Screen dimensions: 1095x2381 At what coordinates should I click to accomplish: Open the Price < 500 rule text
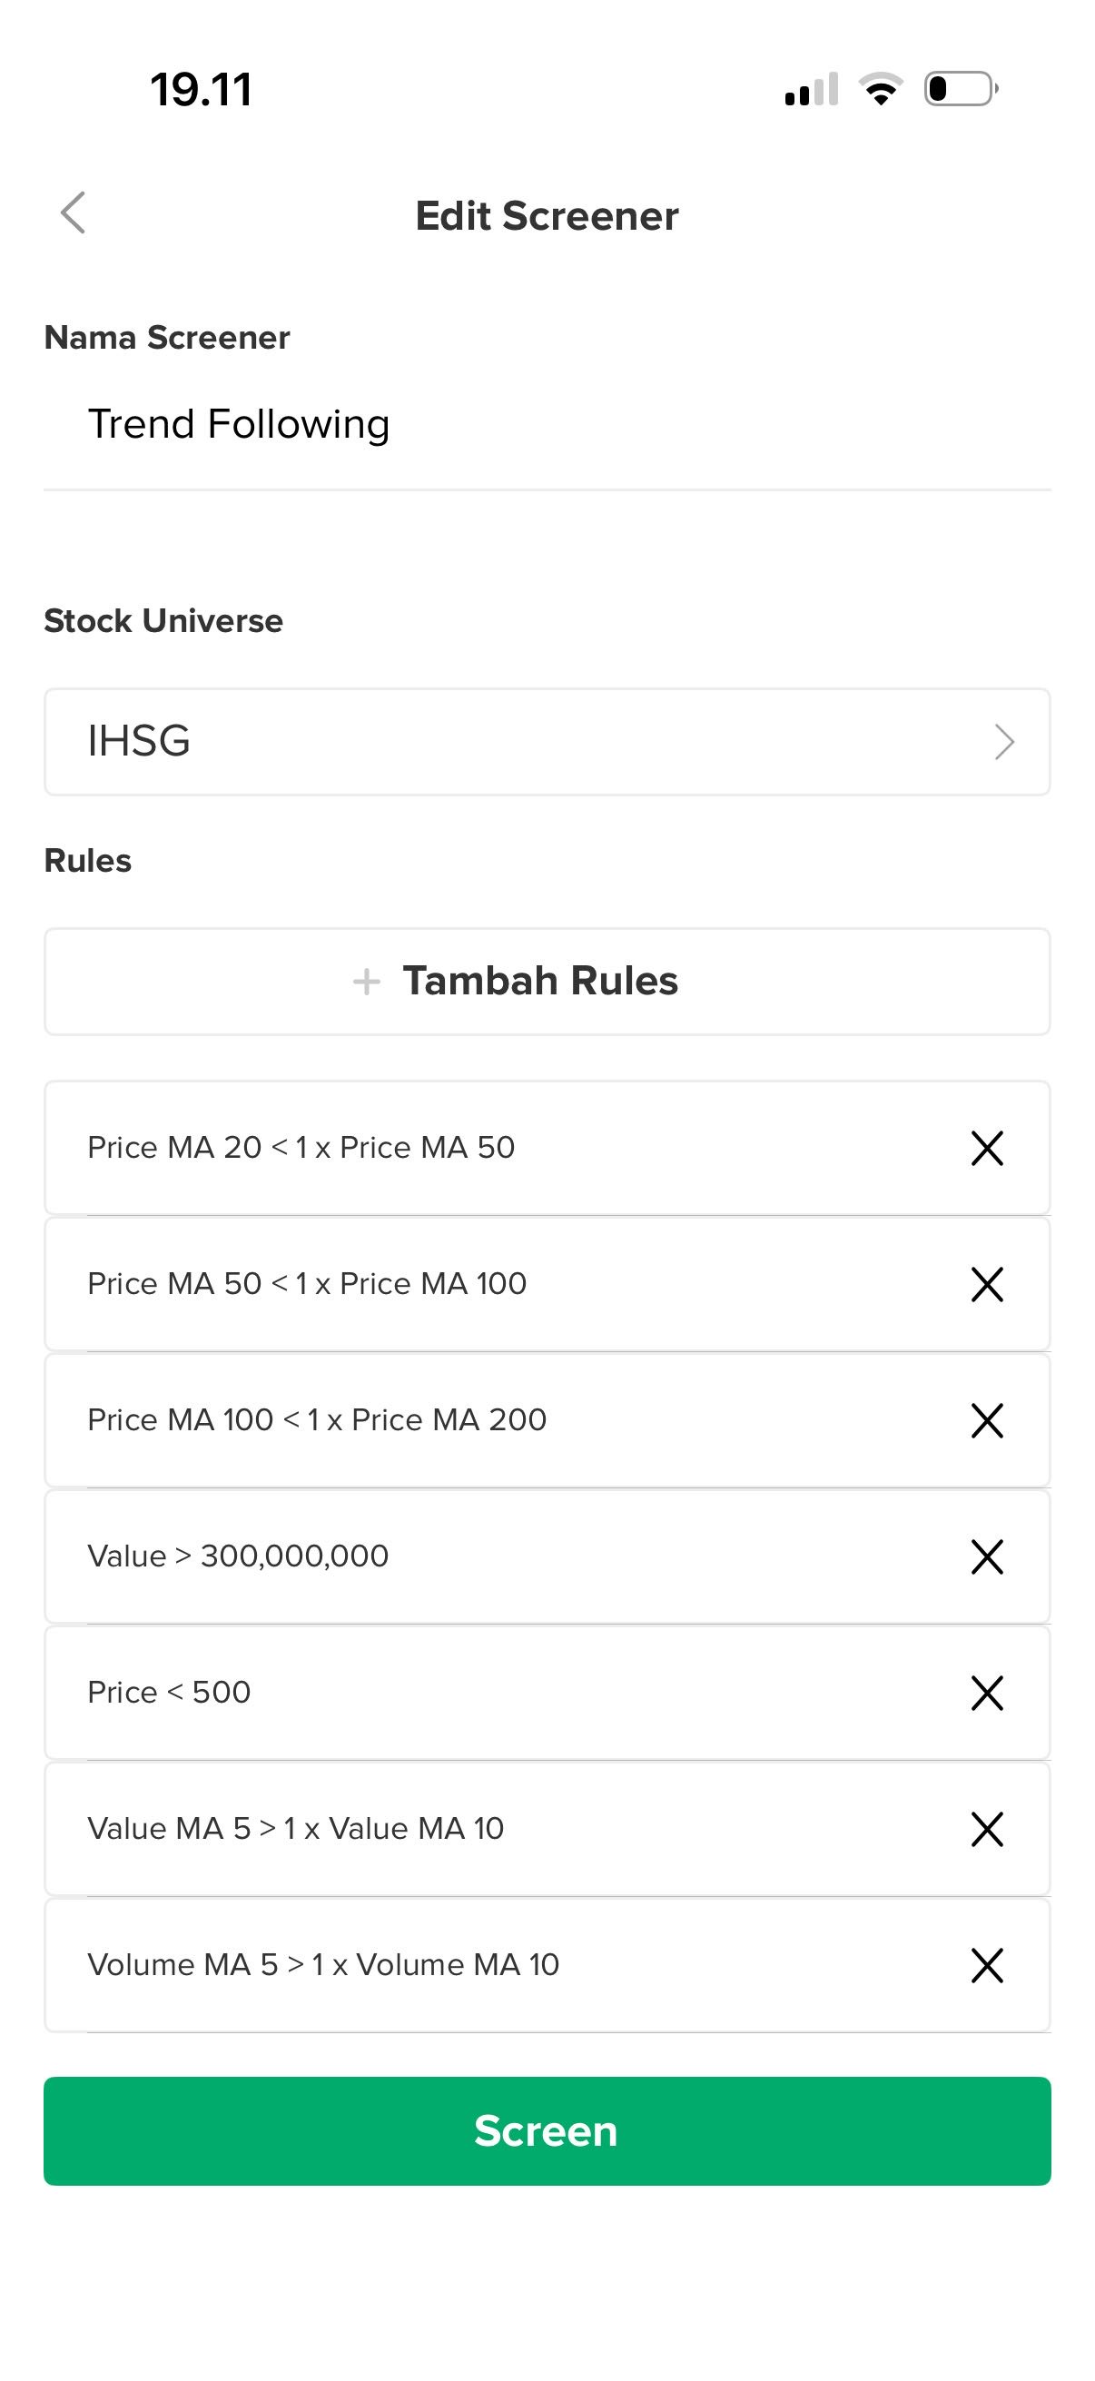click(x=169, y=1693)
